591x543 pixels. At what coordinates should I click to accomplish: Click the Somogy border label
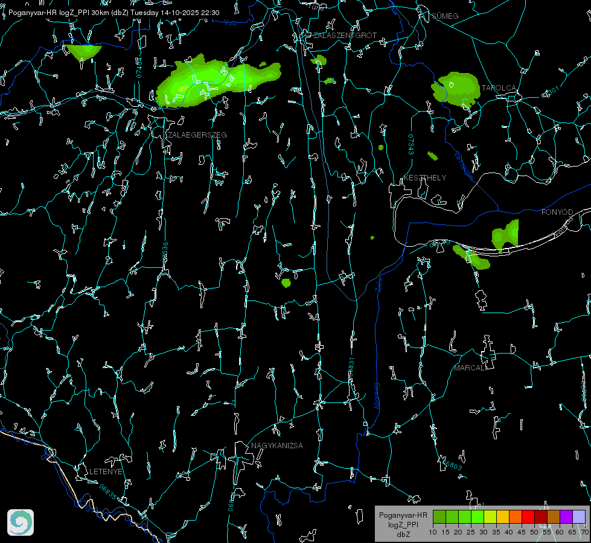click(377, 396)
